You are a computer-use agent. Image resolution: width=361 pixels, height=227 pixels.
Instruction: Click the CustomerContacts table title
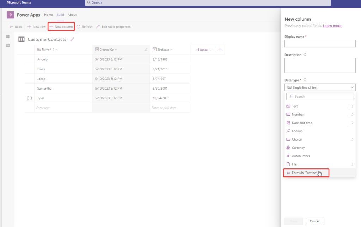pos(47,39)
